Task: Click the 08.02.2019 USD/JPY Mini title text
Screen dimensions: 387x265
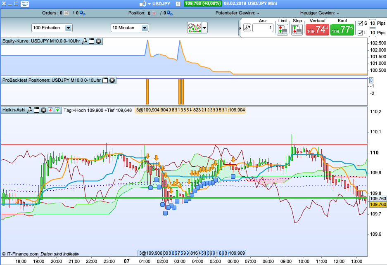Action: point(250,3)
